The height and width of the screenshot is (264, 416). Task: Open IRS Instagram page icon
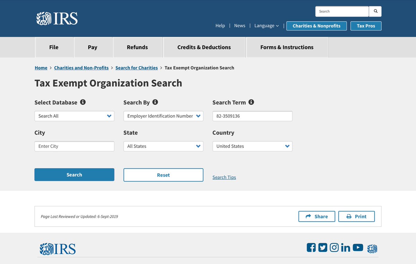point(334,247)
